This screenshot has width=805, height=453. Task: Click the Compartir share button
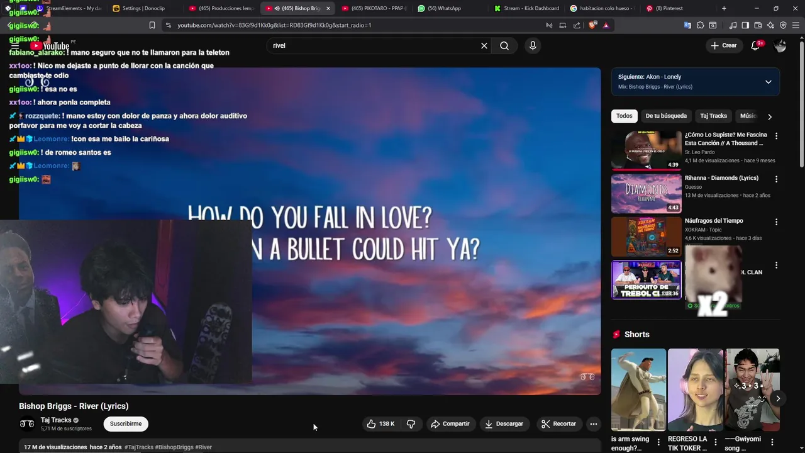[450, 424]
